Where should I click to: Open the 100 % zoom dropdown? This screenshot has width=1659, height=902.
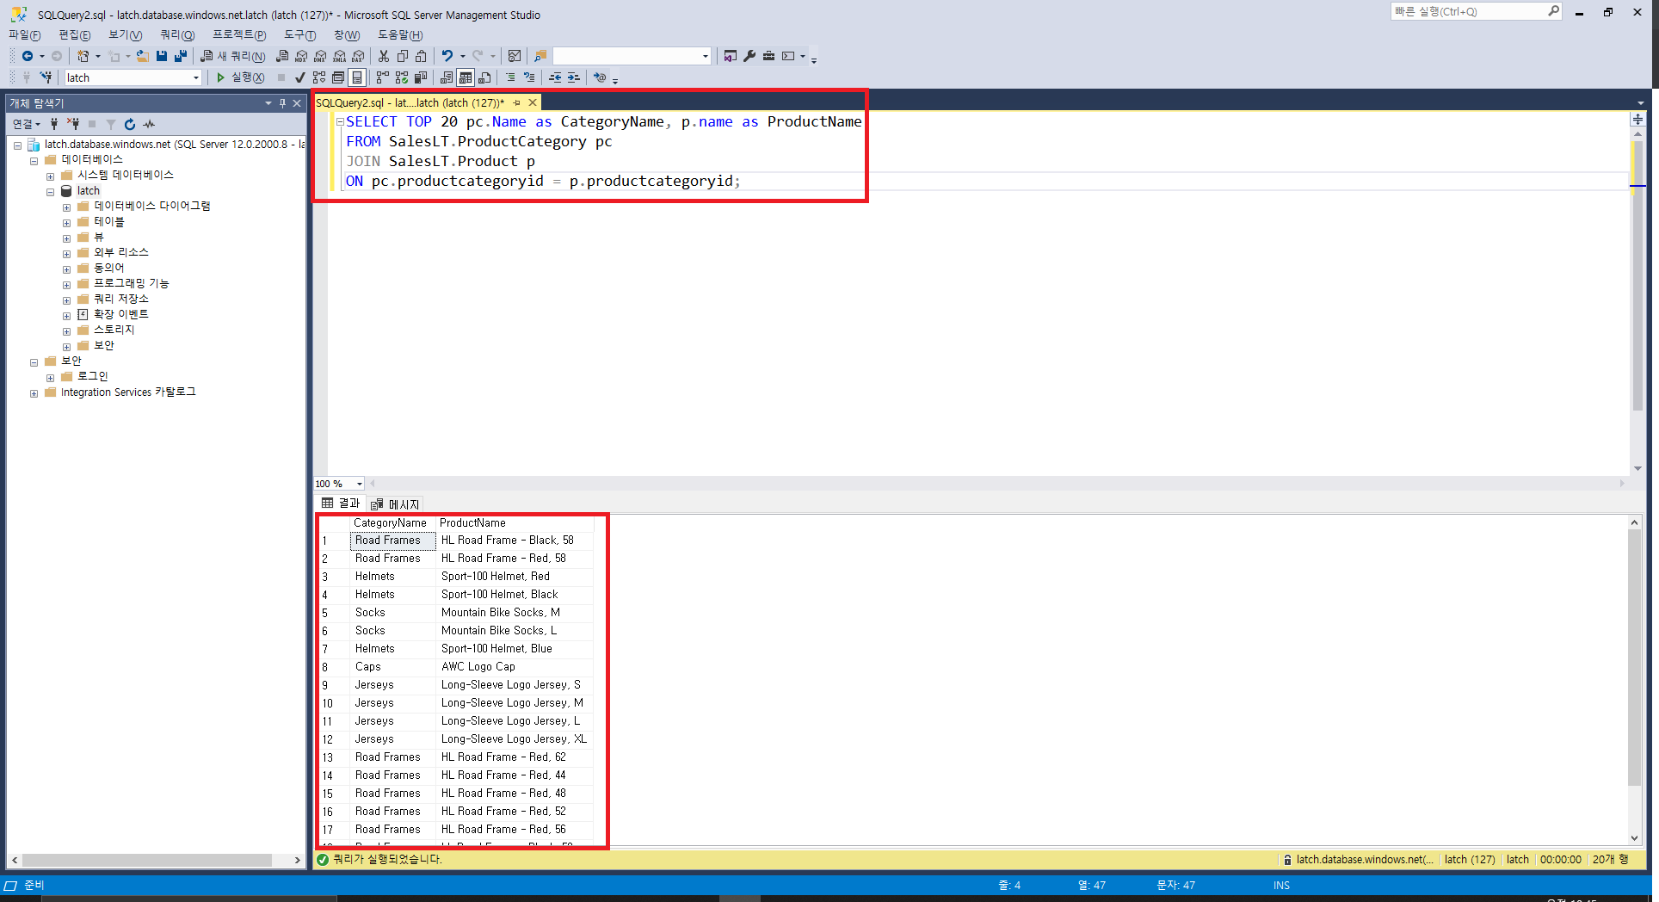coord(360,484)
